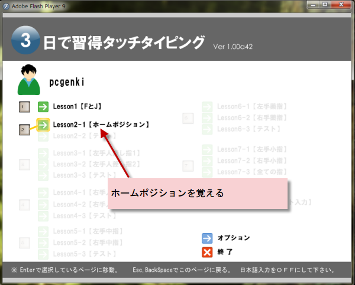The image size is (355, 285).
Task: Select the number 2 key icon
Action: coord(24,129)
